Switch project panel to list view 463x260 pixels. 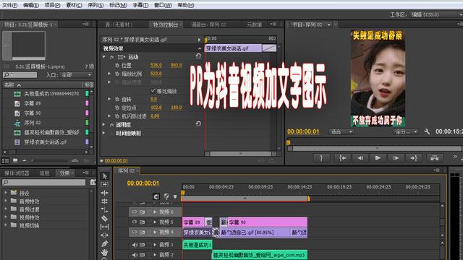(5, 160)
